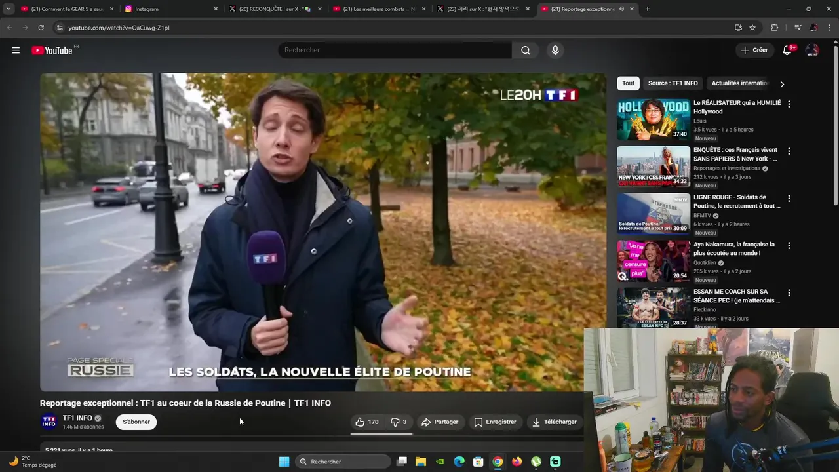Viewport: 839px width, 472px height.
Task: Close the Instagram tab
Action: (x=216, y=9)
